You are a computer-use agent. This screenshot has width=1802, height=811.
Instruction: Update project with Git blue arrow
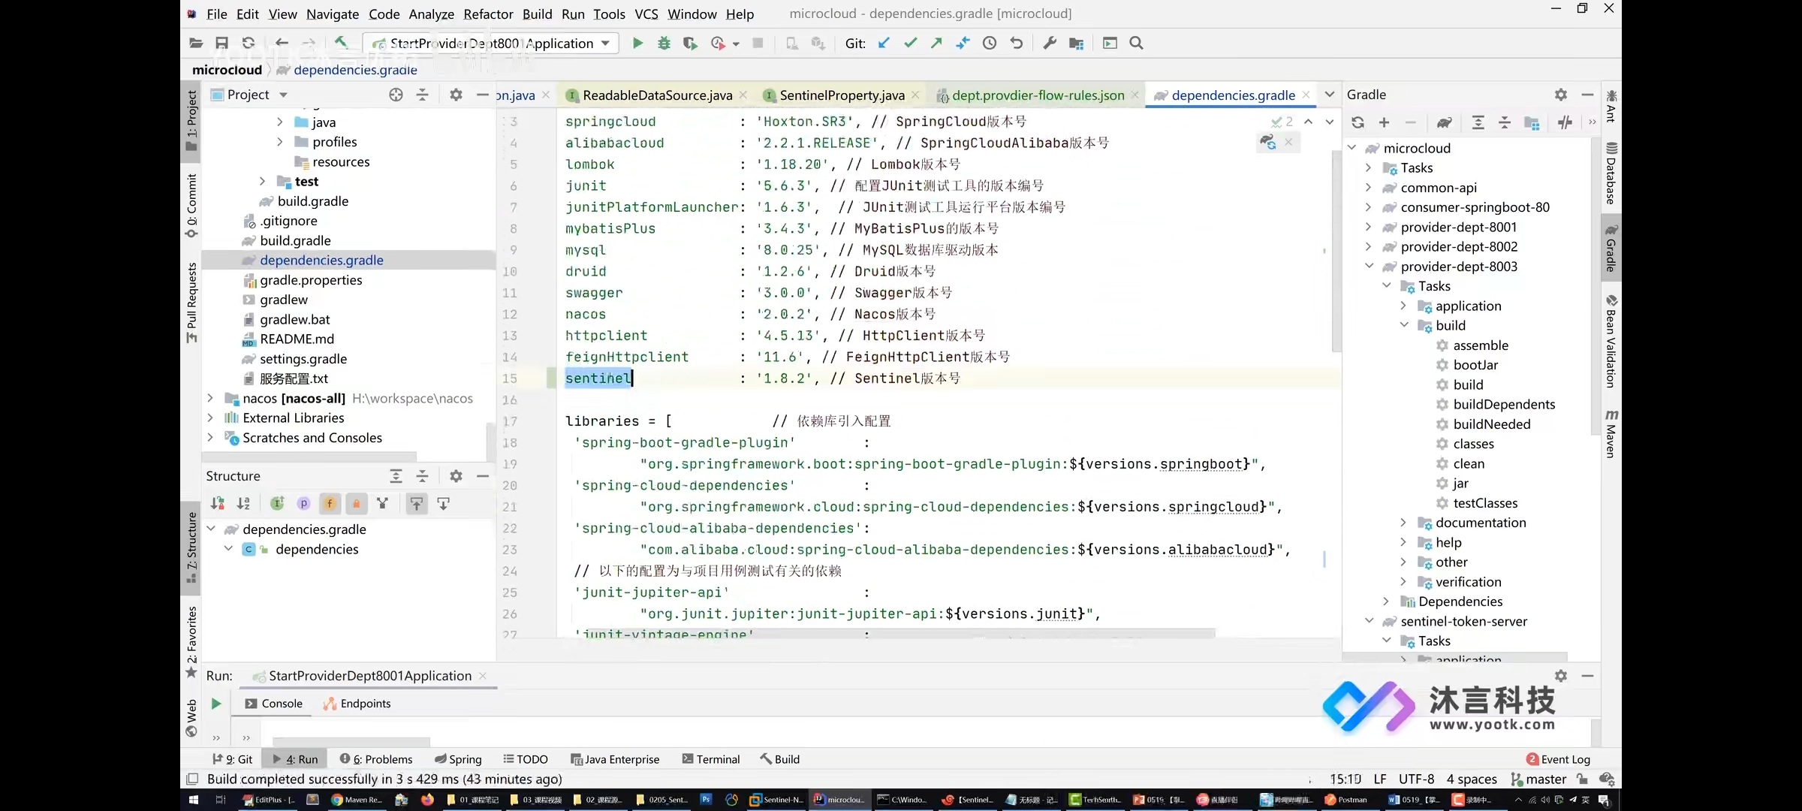click(884, 44)
